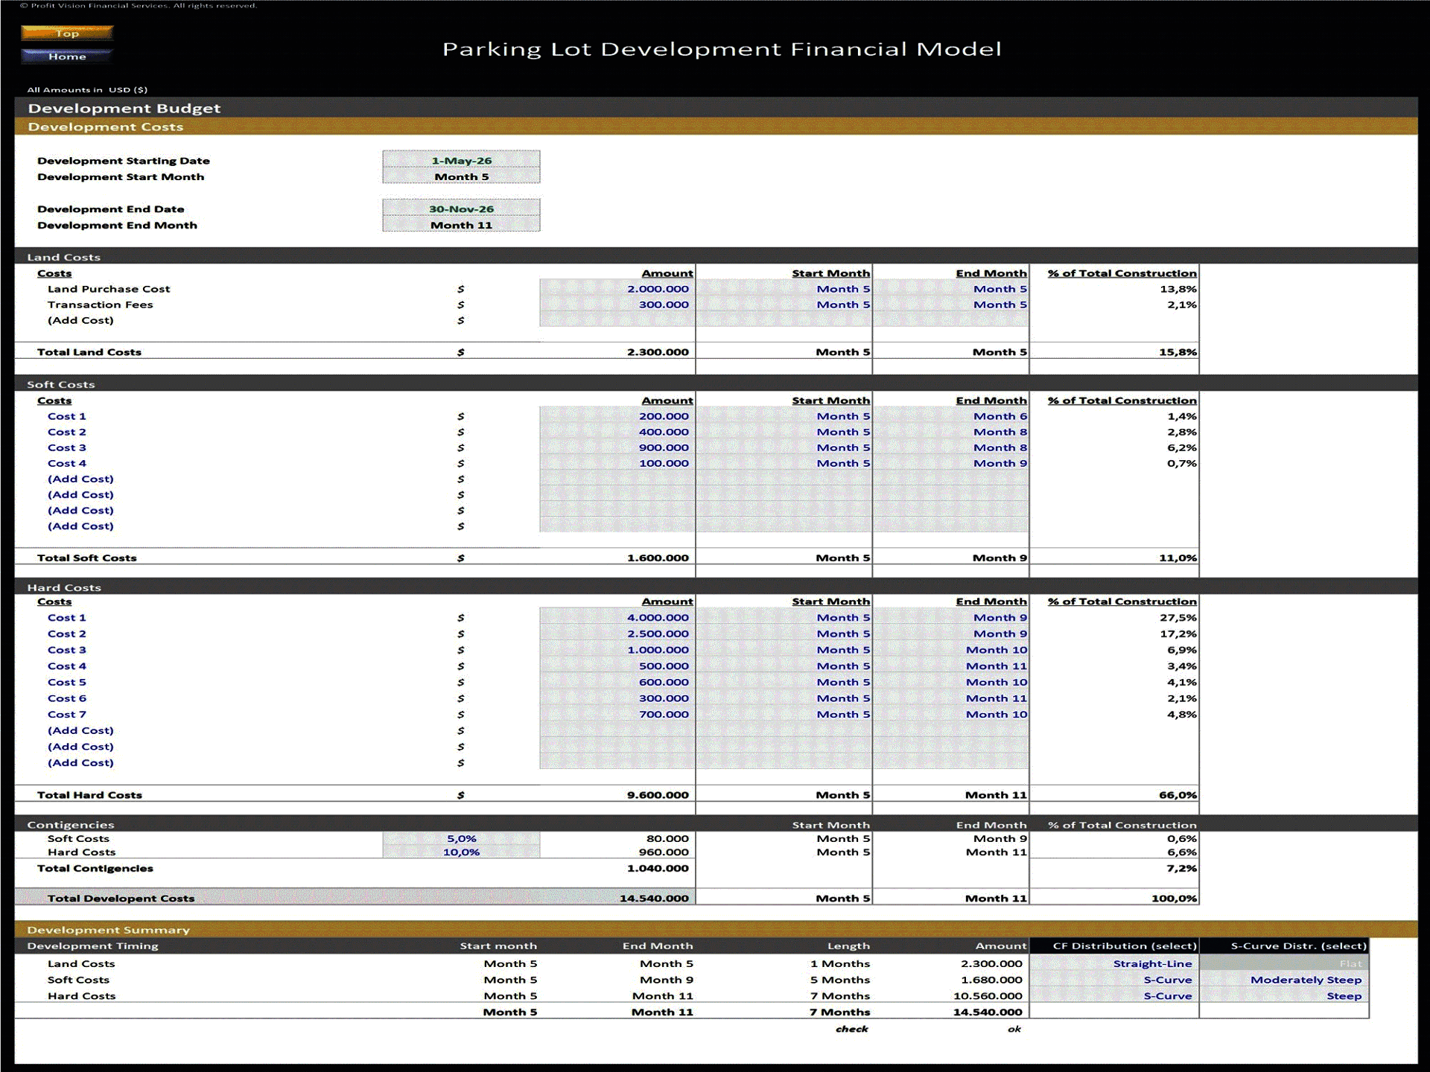Select the first Soft Costs (Add Cost) label
The height and width of the screenshot is (1072, 1430).
point(80,479)
